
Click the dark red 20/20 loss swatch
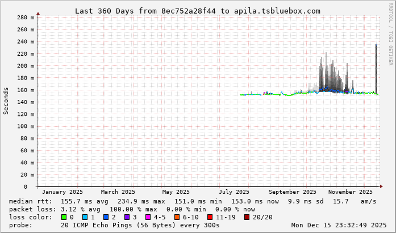pyautogui.click(x=247, y=217)
